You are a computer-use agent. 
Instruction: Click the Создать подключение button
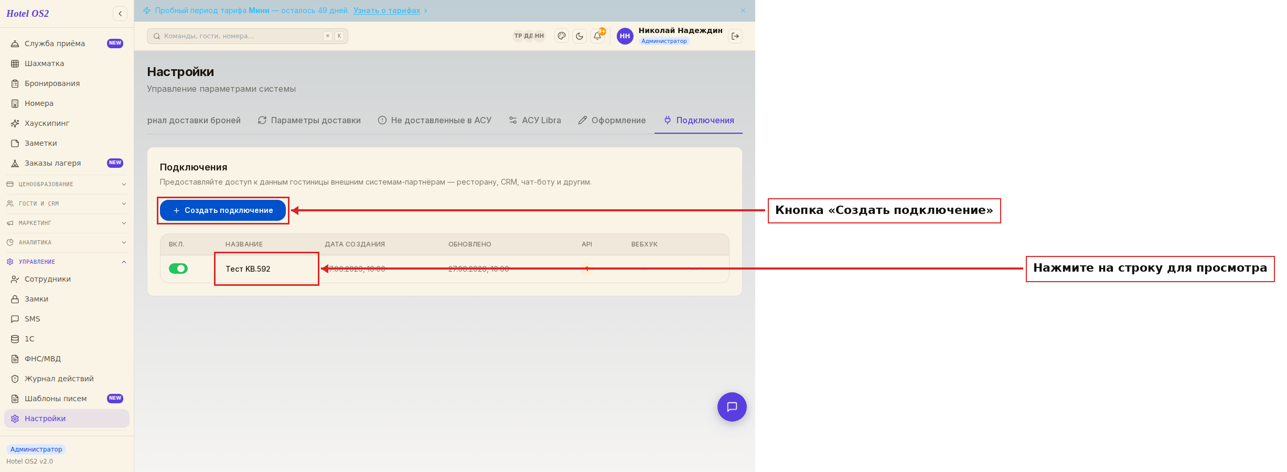[223, 210]
